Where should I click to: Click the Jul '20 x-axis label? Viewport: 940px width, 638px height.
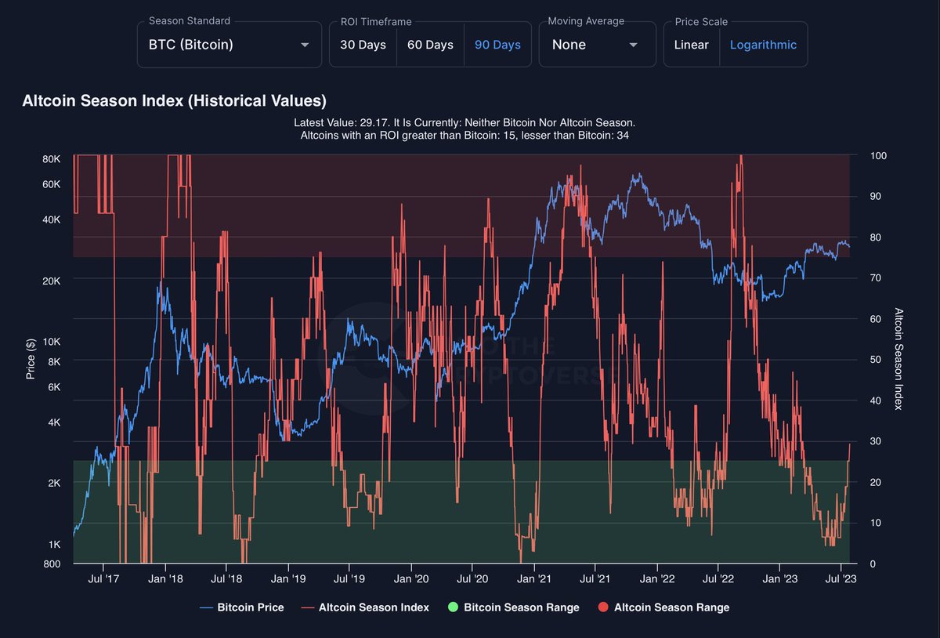tap(472, 579)
